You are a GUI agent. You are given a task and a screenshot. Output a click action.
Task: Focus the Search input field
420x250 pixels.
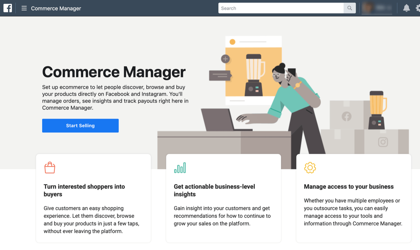tap(281, 8)
